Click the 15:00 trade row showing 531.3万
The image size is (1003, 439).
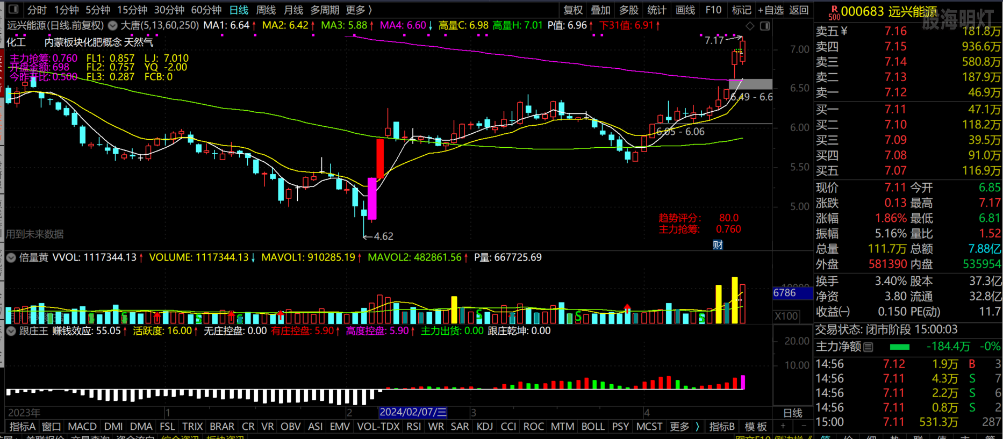pyautogui.click(x=908, y=422)
